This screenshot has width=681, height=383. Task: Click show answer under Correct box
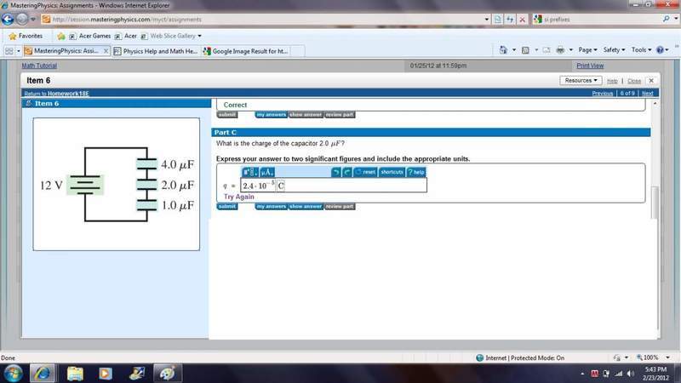pyautogui.click(x=306, y=115)
